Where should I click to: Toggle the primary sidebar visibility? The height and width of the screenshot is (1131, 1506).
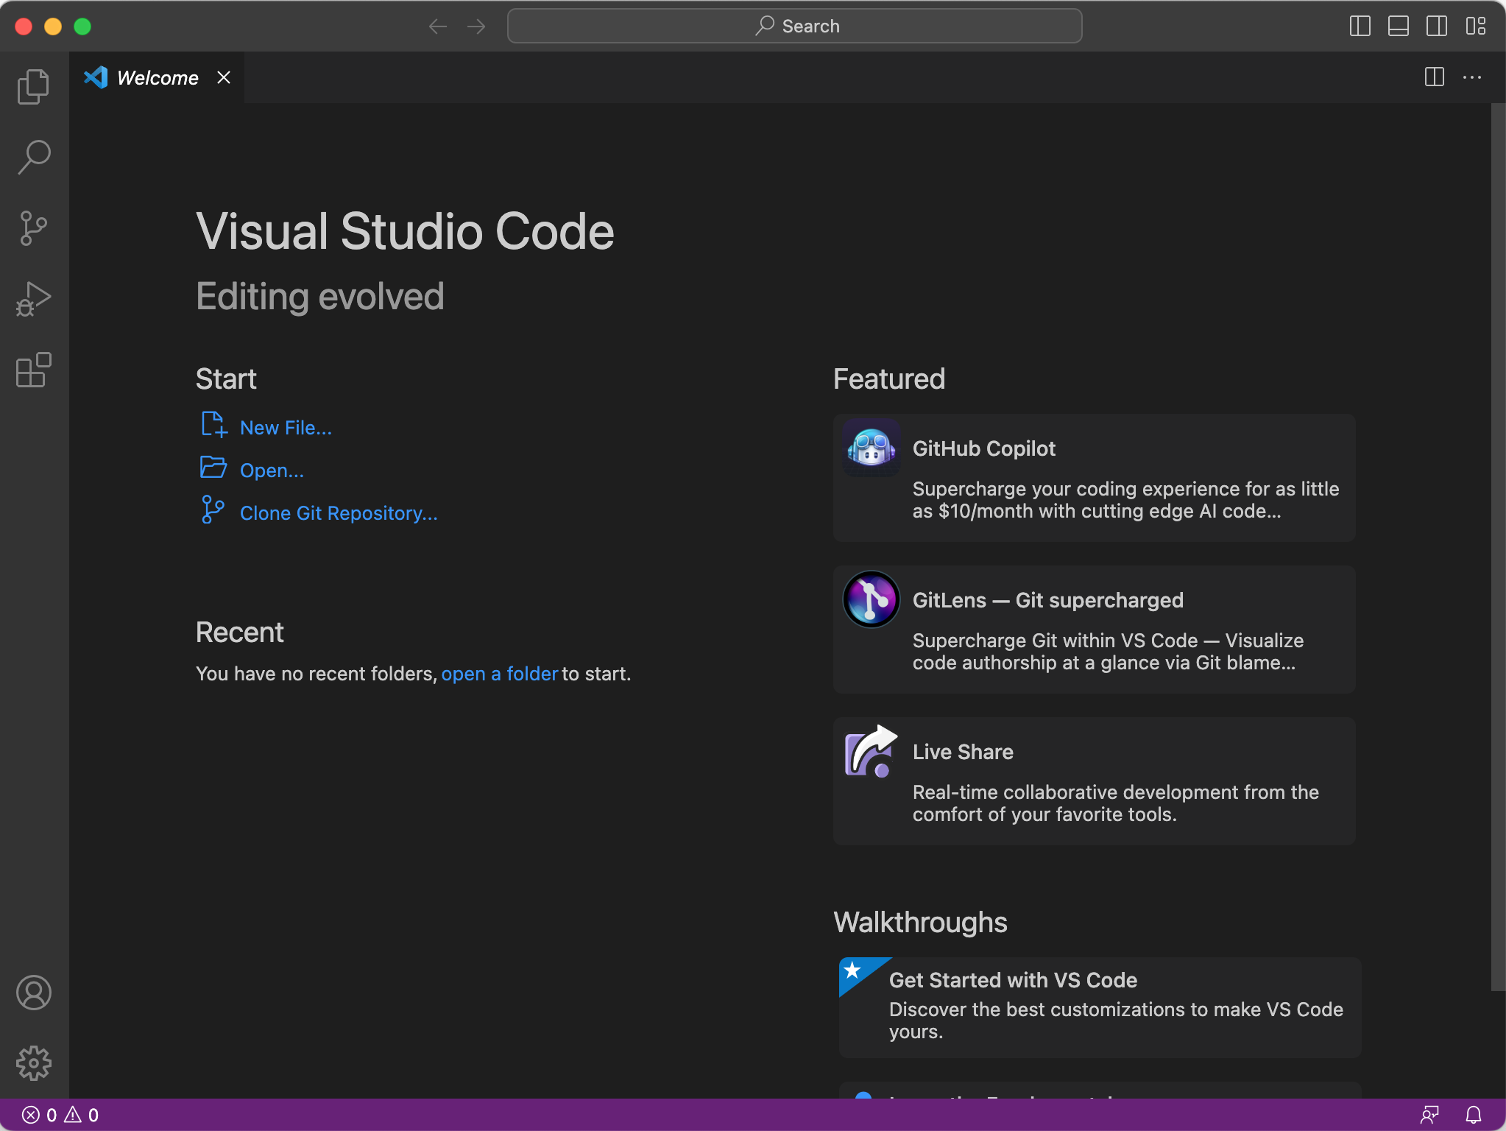coord(1359,26)
